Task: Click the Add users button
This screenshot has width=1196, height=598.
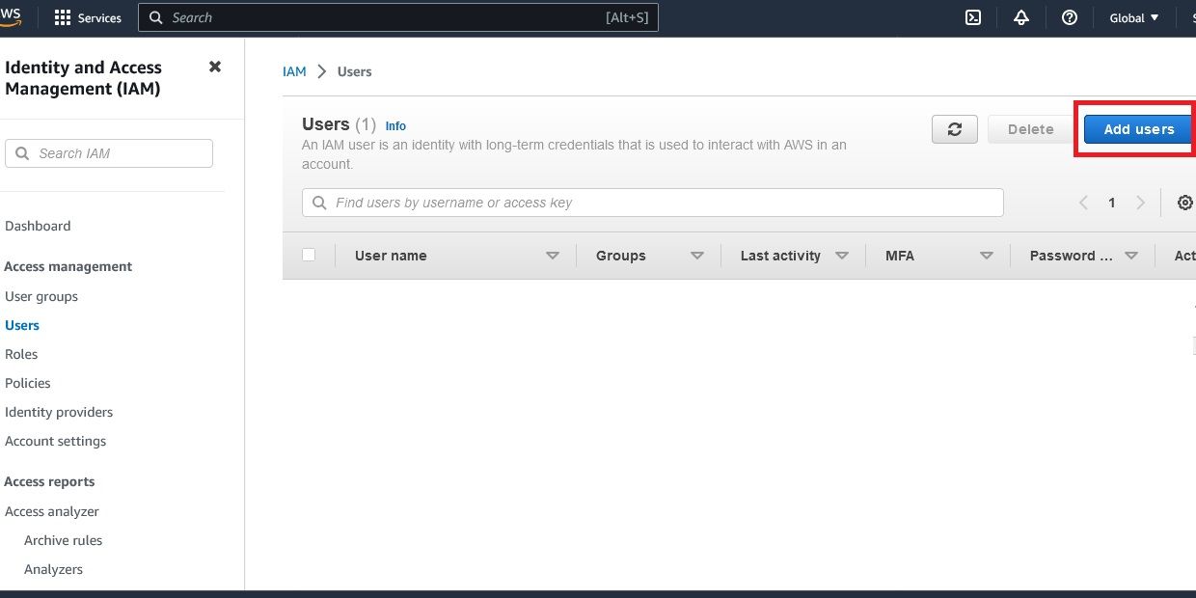Action: [1139, 128]
